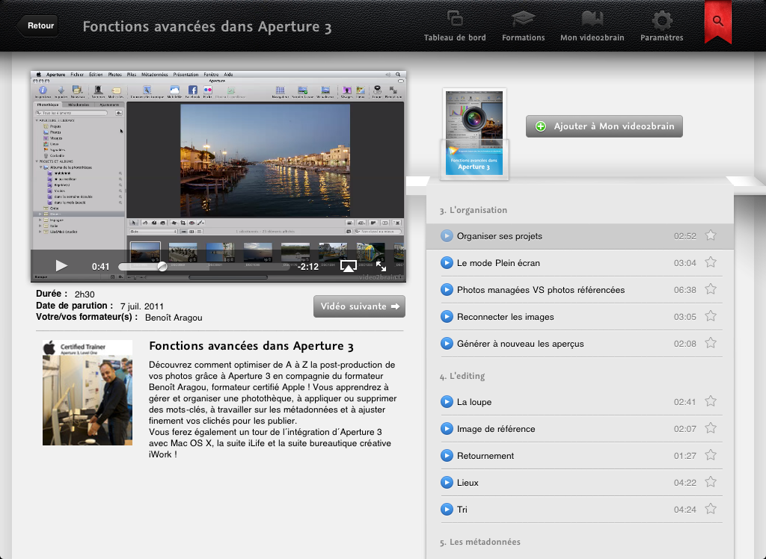Switch to Mon video2brain tab
Viewport: 766px width, 559px height.
[x=592, y=26]
